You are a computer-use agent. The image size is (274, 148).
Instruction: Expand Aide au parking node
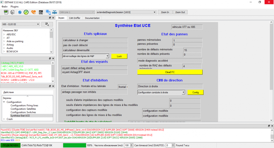coord(4,41)
